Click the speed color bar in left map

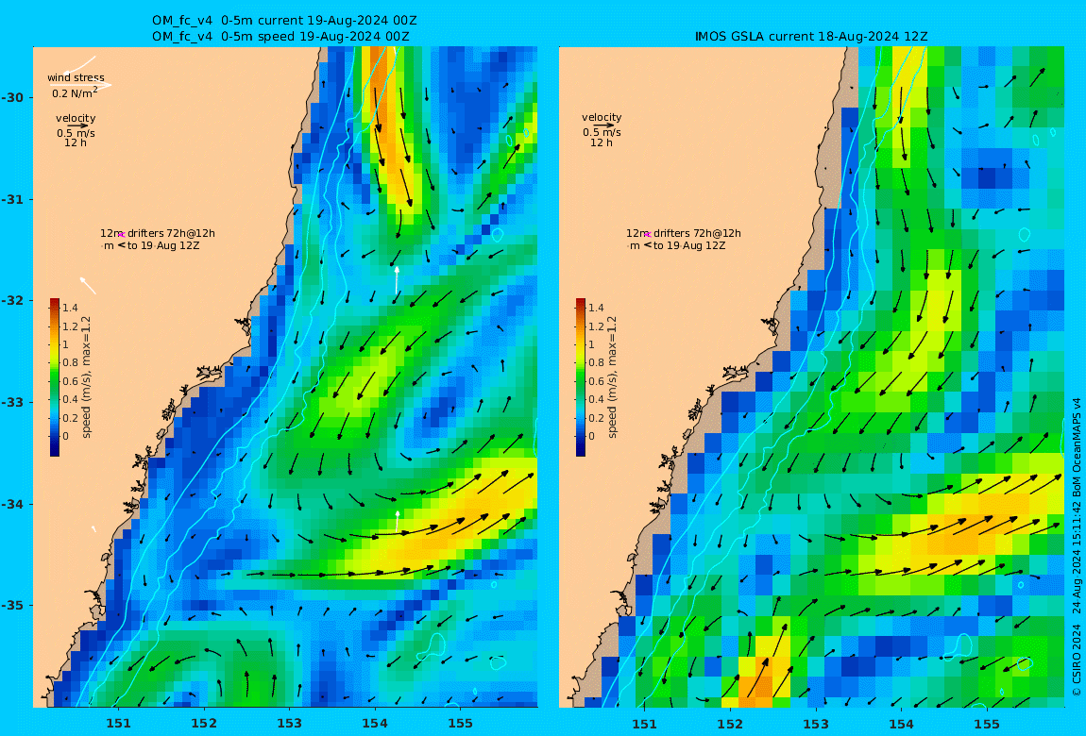55,377
